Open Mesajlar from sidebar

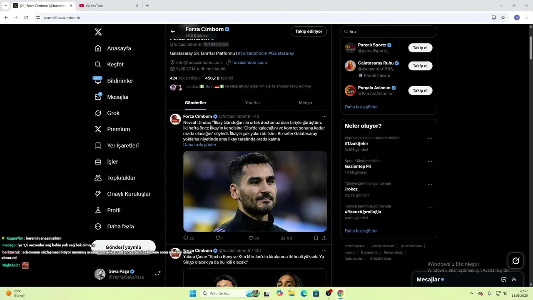[112, 97]
